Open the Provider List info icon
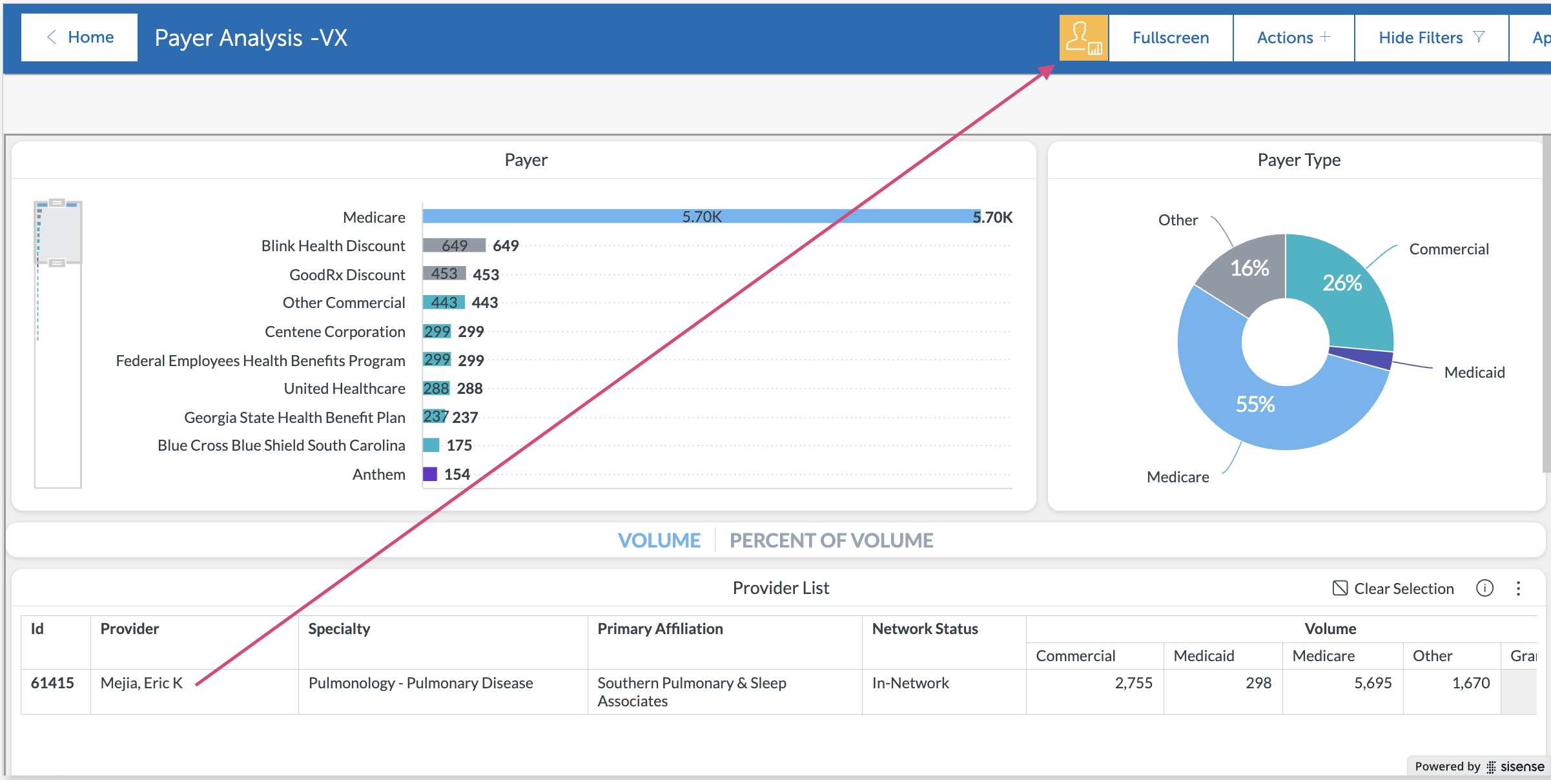Image resolution: width=1551 pixels, height=780 pixels. (1484, 588)
